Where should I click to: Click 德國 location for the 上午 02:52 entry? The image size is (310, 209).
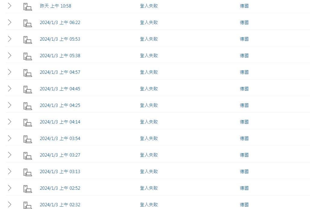[x=244, y=188]
